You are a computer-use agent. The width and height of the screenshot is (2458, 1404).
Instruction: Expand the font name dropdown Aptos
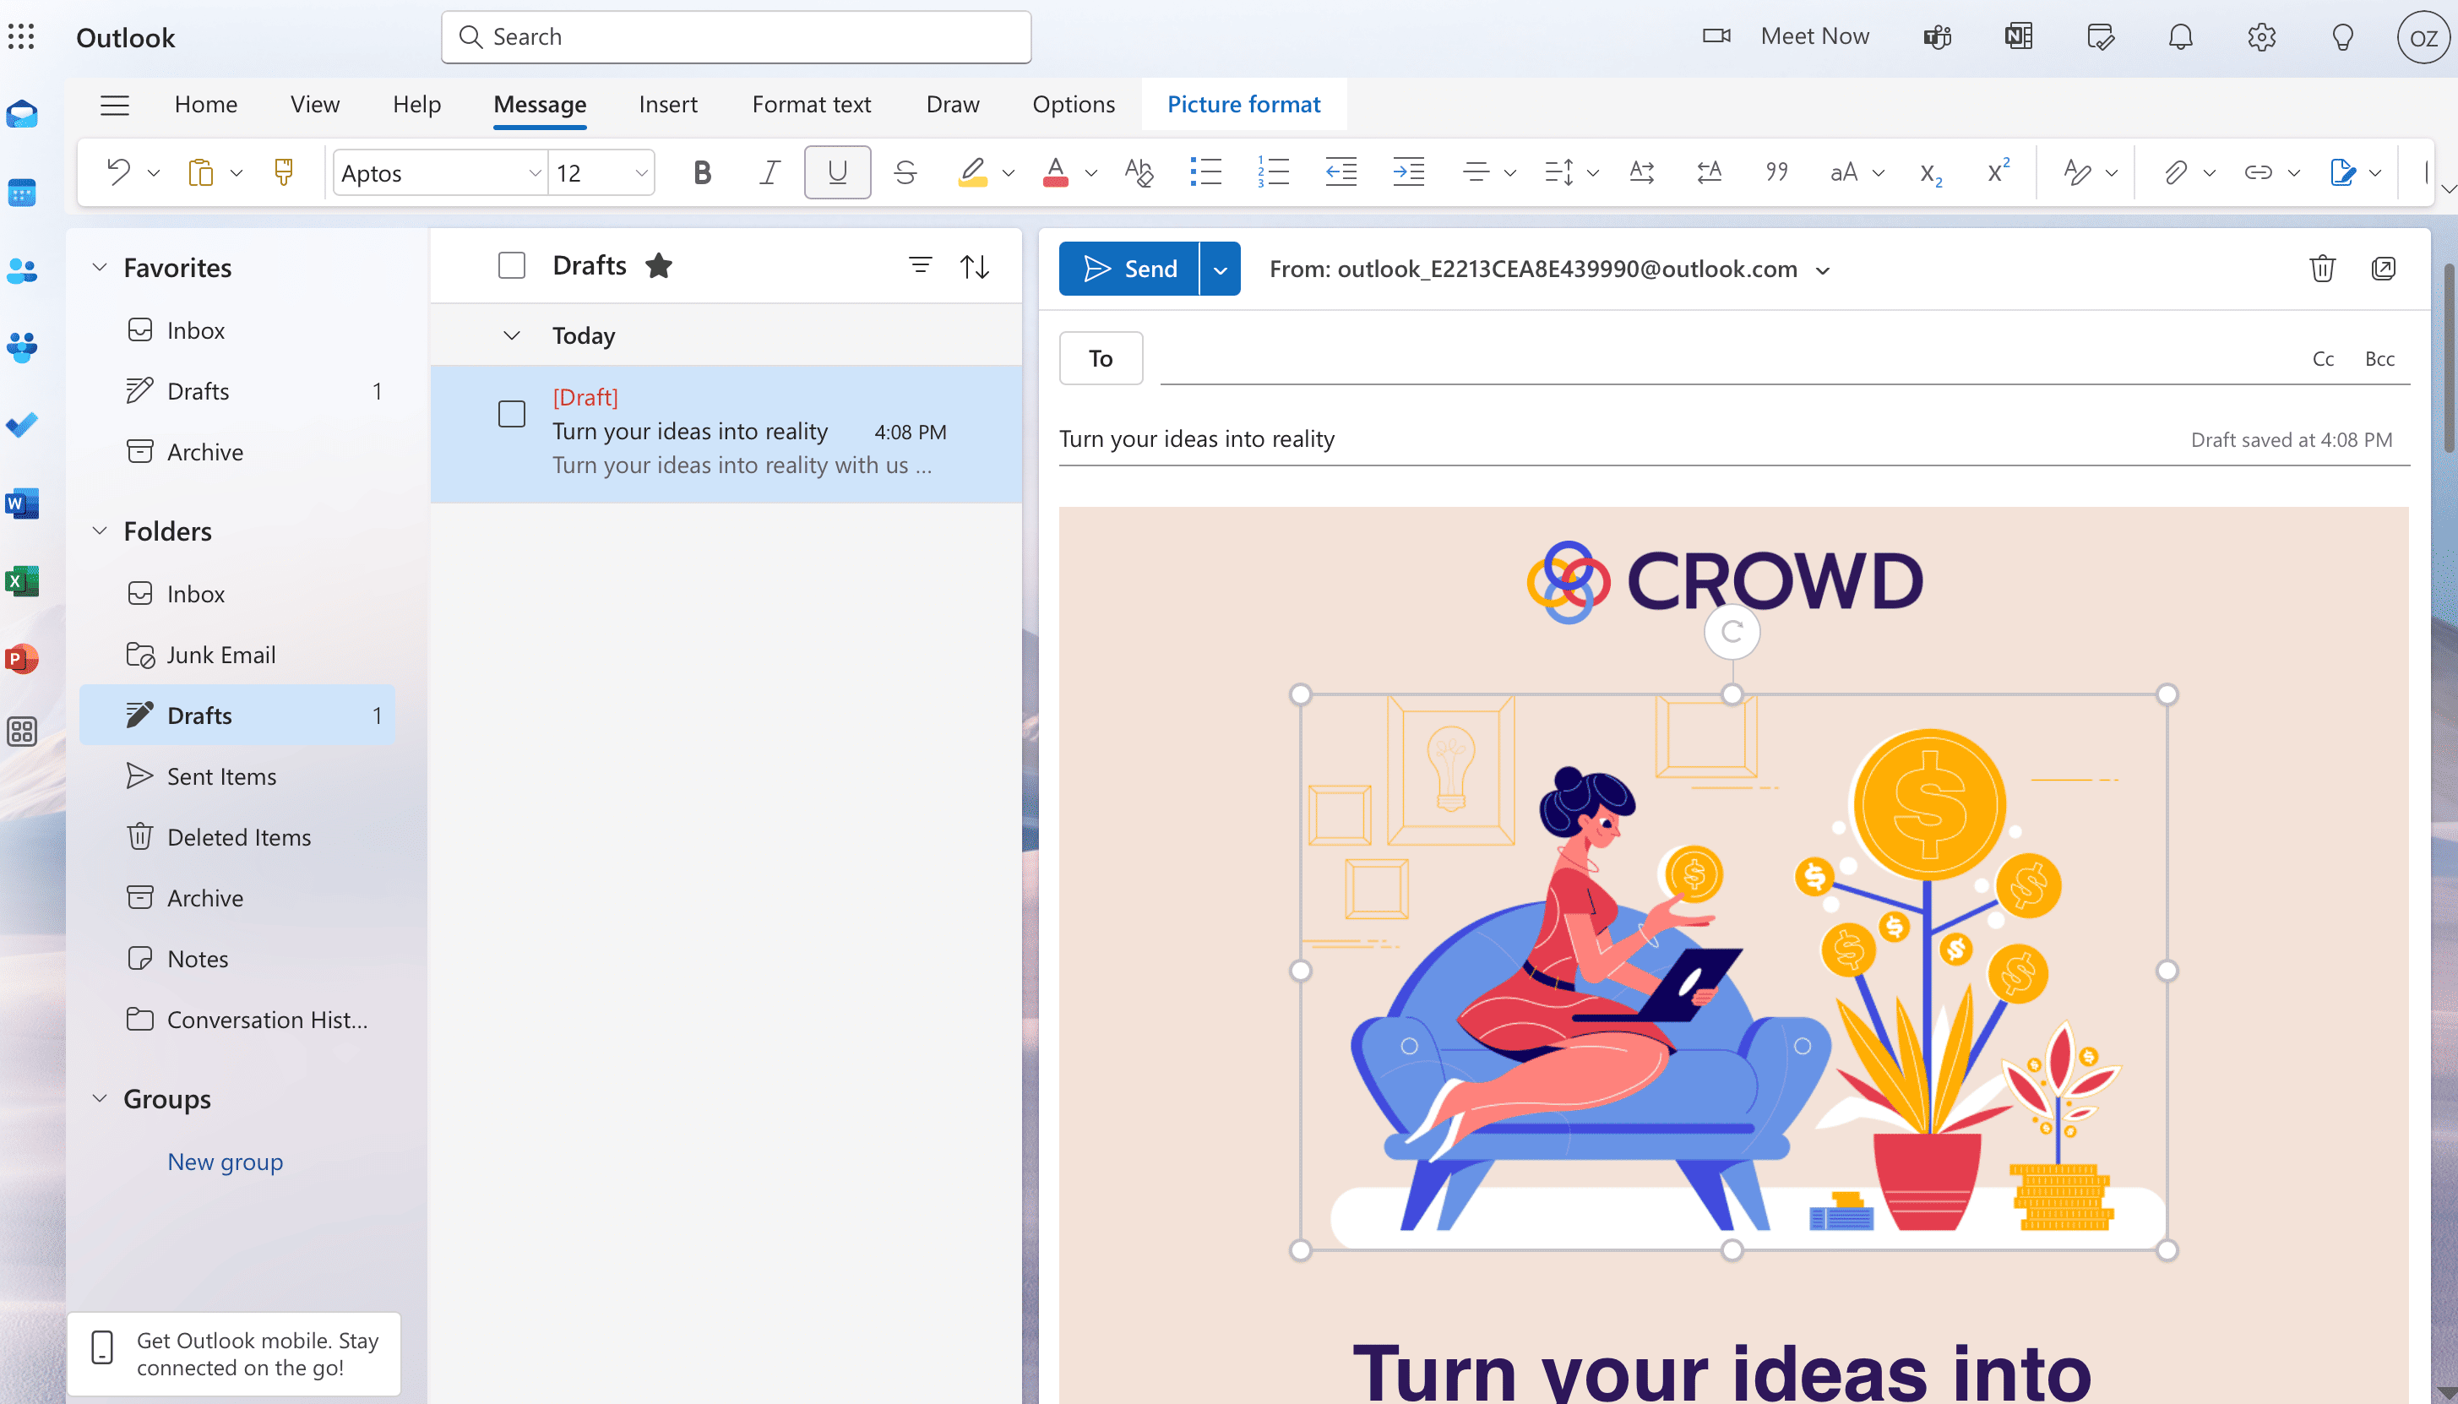(x=534, y=172)
